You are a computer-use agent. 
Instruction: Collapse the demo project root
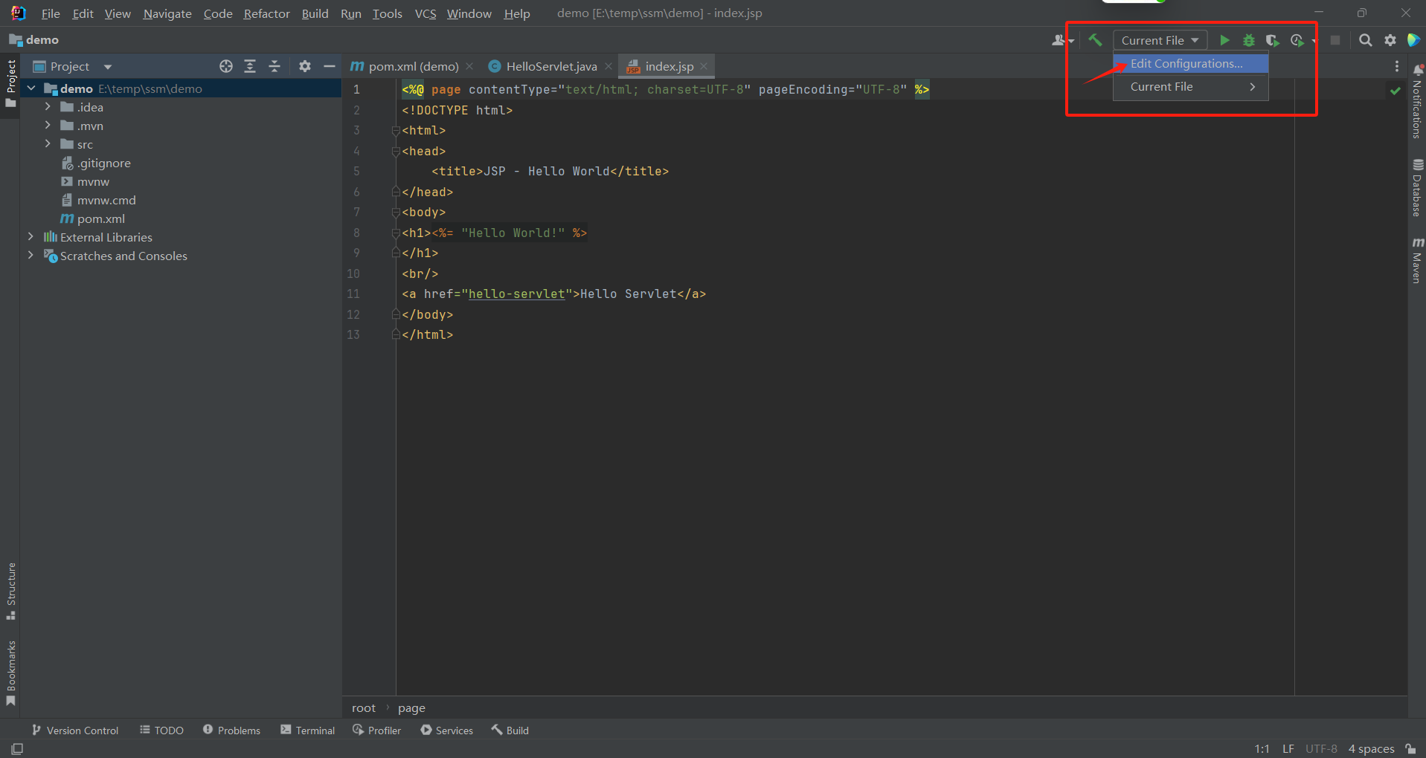coord(31,88)
